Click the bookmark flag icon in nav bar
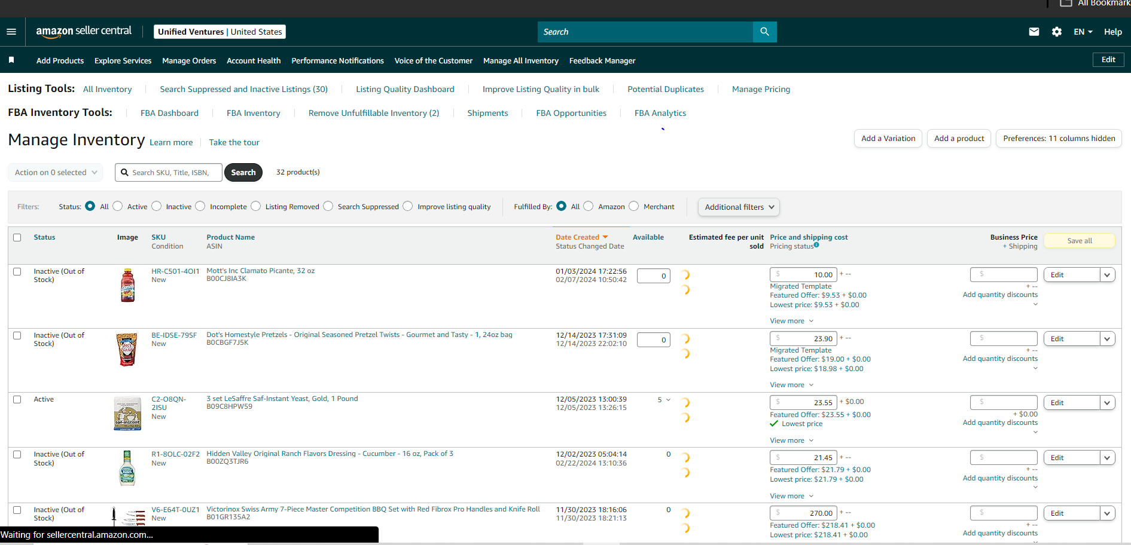The image size is (1131, 545). point(11,60)
